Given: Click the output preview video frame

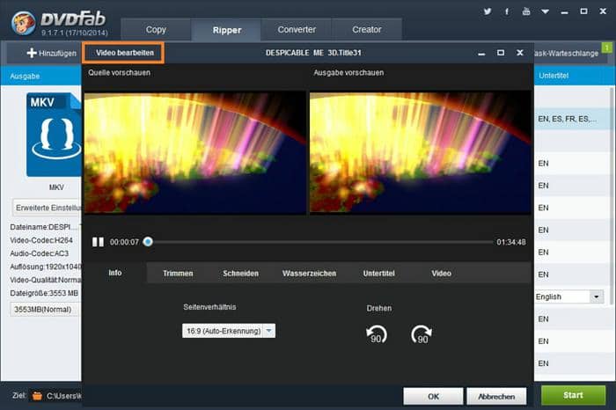Looking at the screenshot, I should pos(421,153).
